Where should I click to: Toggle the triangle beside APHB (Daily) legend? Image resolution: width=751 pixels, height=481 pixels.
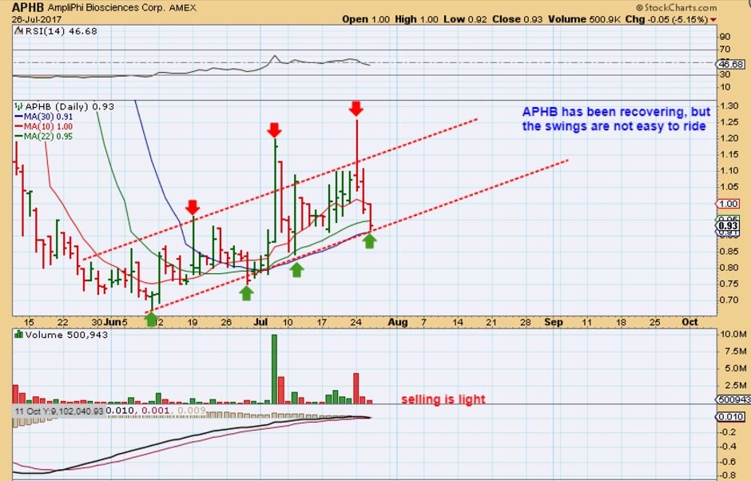(18, 105)
